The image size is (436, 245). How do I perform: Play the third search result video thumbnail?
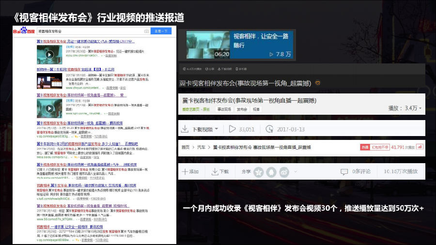49,108
